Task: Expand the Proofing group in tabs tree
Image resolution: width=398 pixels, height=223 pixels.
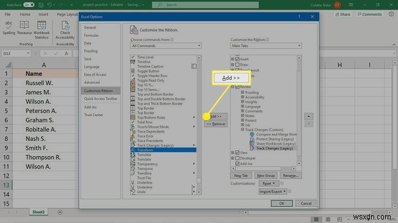Action: coord(242,92)
